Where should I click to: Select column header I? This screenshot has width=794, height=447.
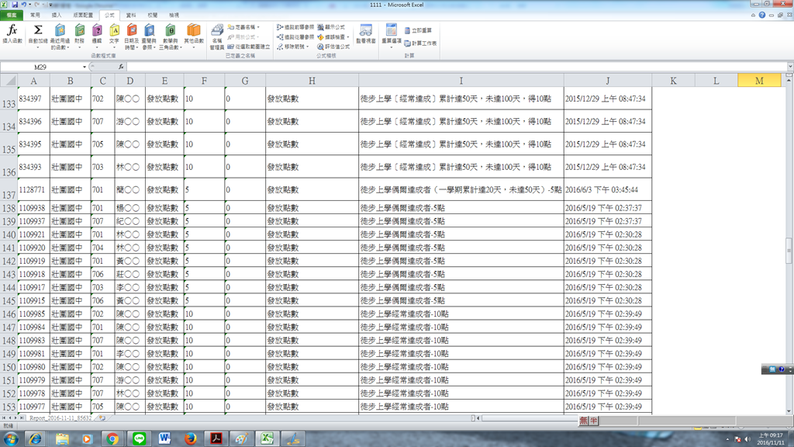point(461,81)
